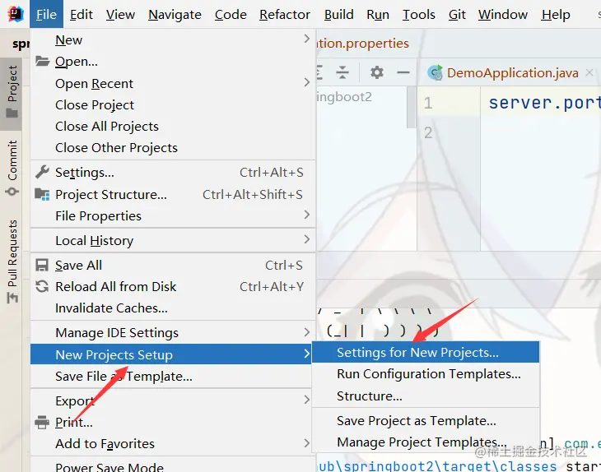Screen dimensions: 601x472
Task: Click the IntelliJ IDEA logo icon
Action: [16, 14]
